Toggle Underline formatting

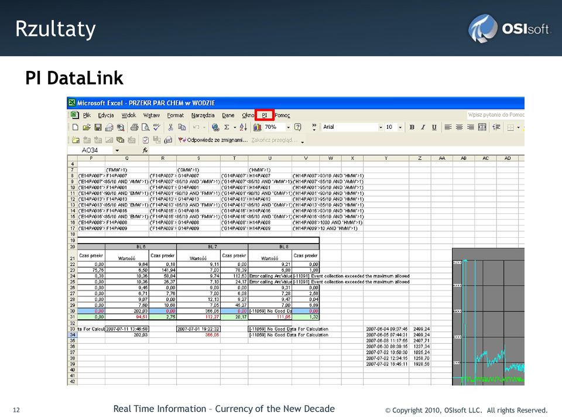434,127
